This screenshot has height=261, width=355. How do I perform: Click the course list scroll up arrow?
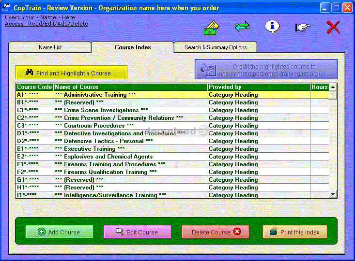pos(333,87)
